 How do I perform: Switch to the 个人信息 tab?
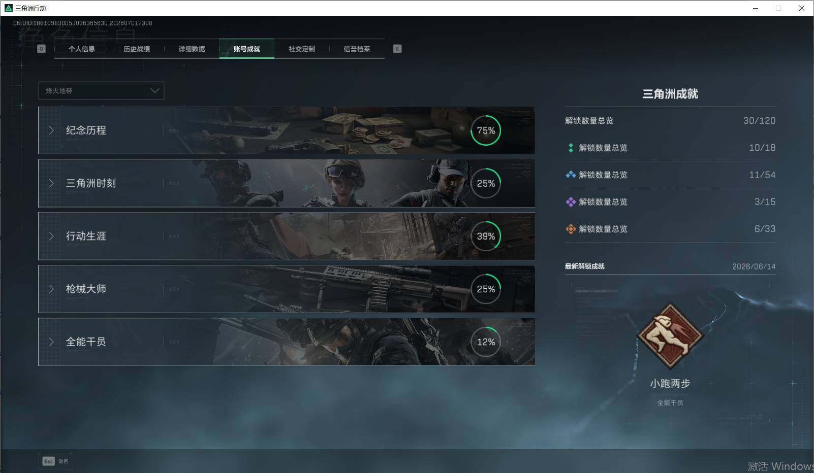pos(82,49)
